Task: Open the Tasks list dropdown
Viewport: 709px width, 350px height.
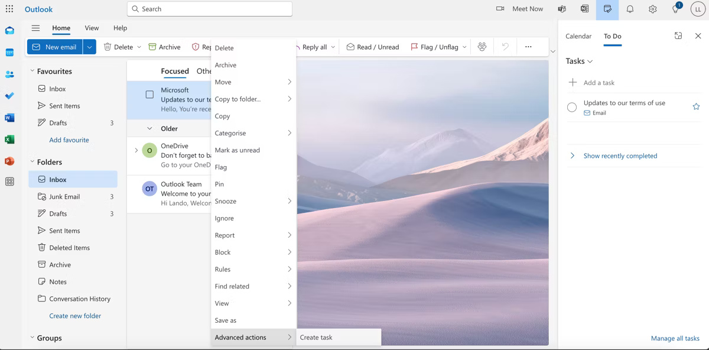Action: [590, 61]
